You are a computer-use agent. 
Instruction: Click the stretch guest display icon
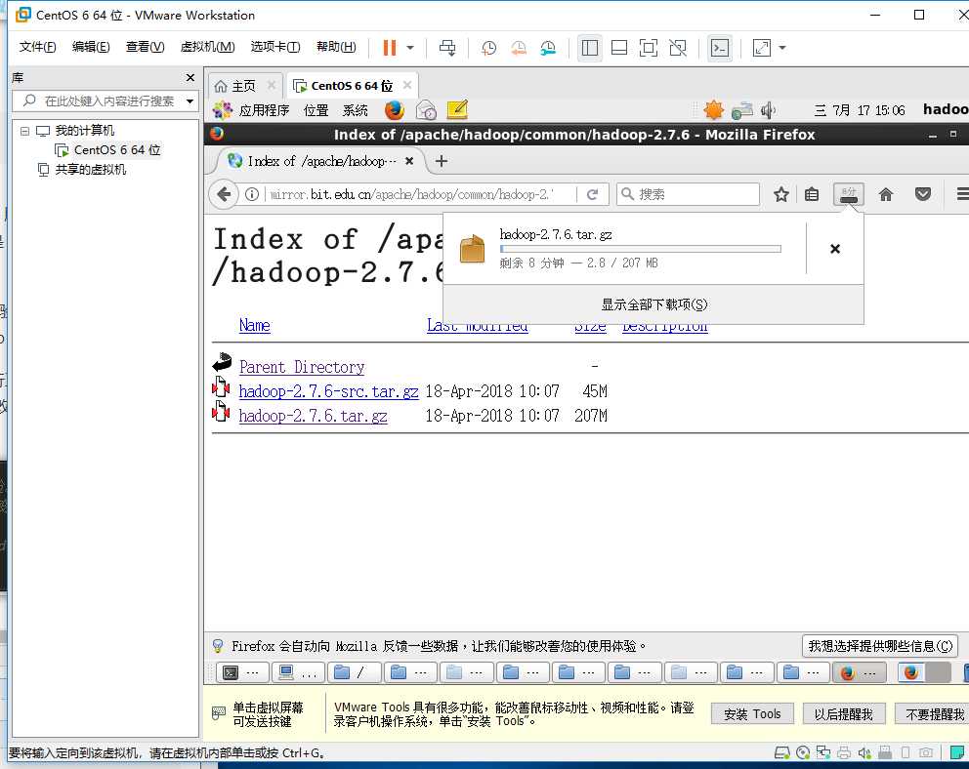point(761,48)
